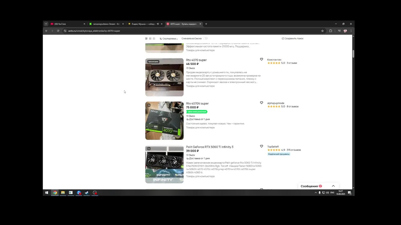The width and height of the screenshot is (401, 225).
Task: Click price 39 000 ₽
Action: coord(192,151)
